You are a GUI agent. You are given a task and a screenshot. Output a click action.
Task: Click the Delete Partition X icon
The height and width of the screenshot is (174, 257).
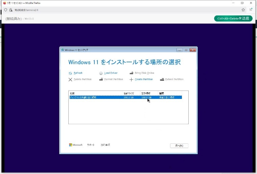(70, 80)
